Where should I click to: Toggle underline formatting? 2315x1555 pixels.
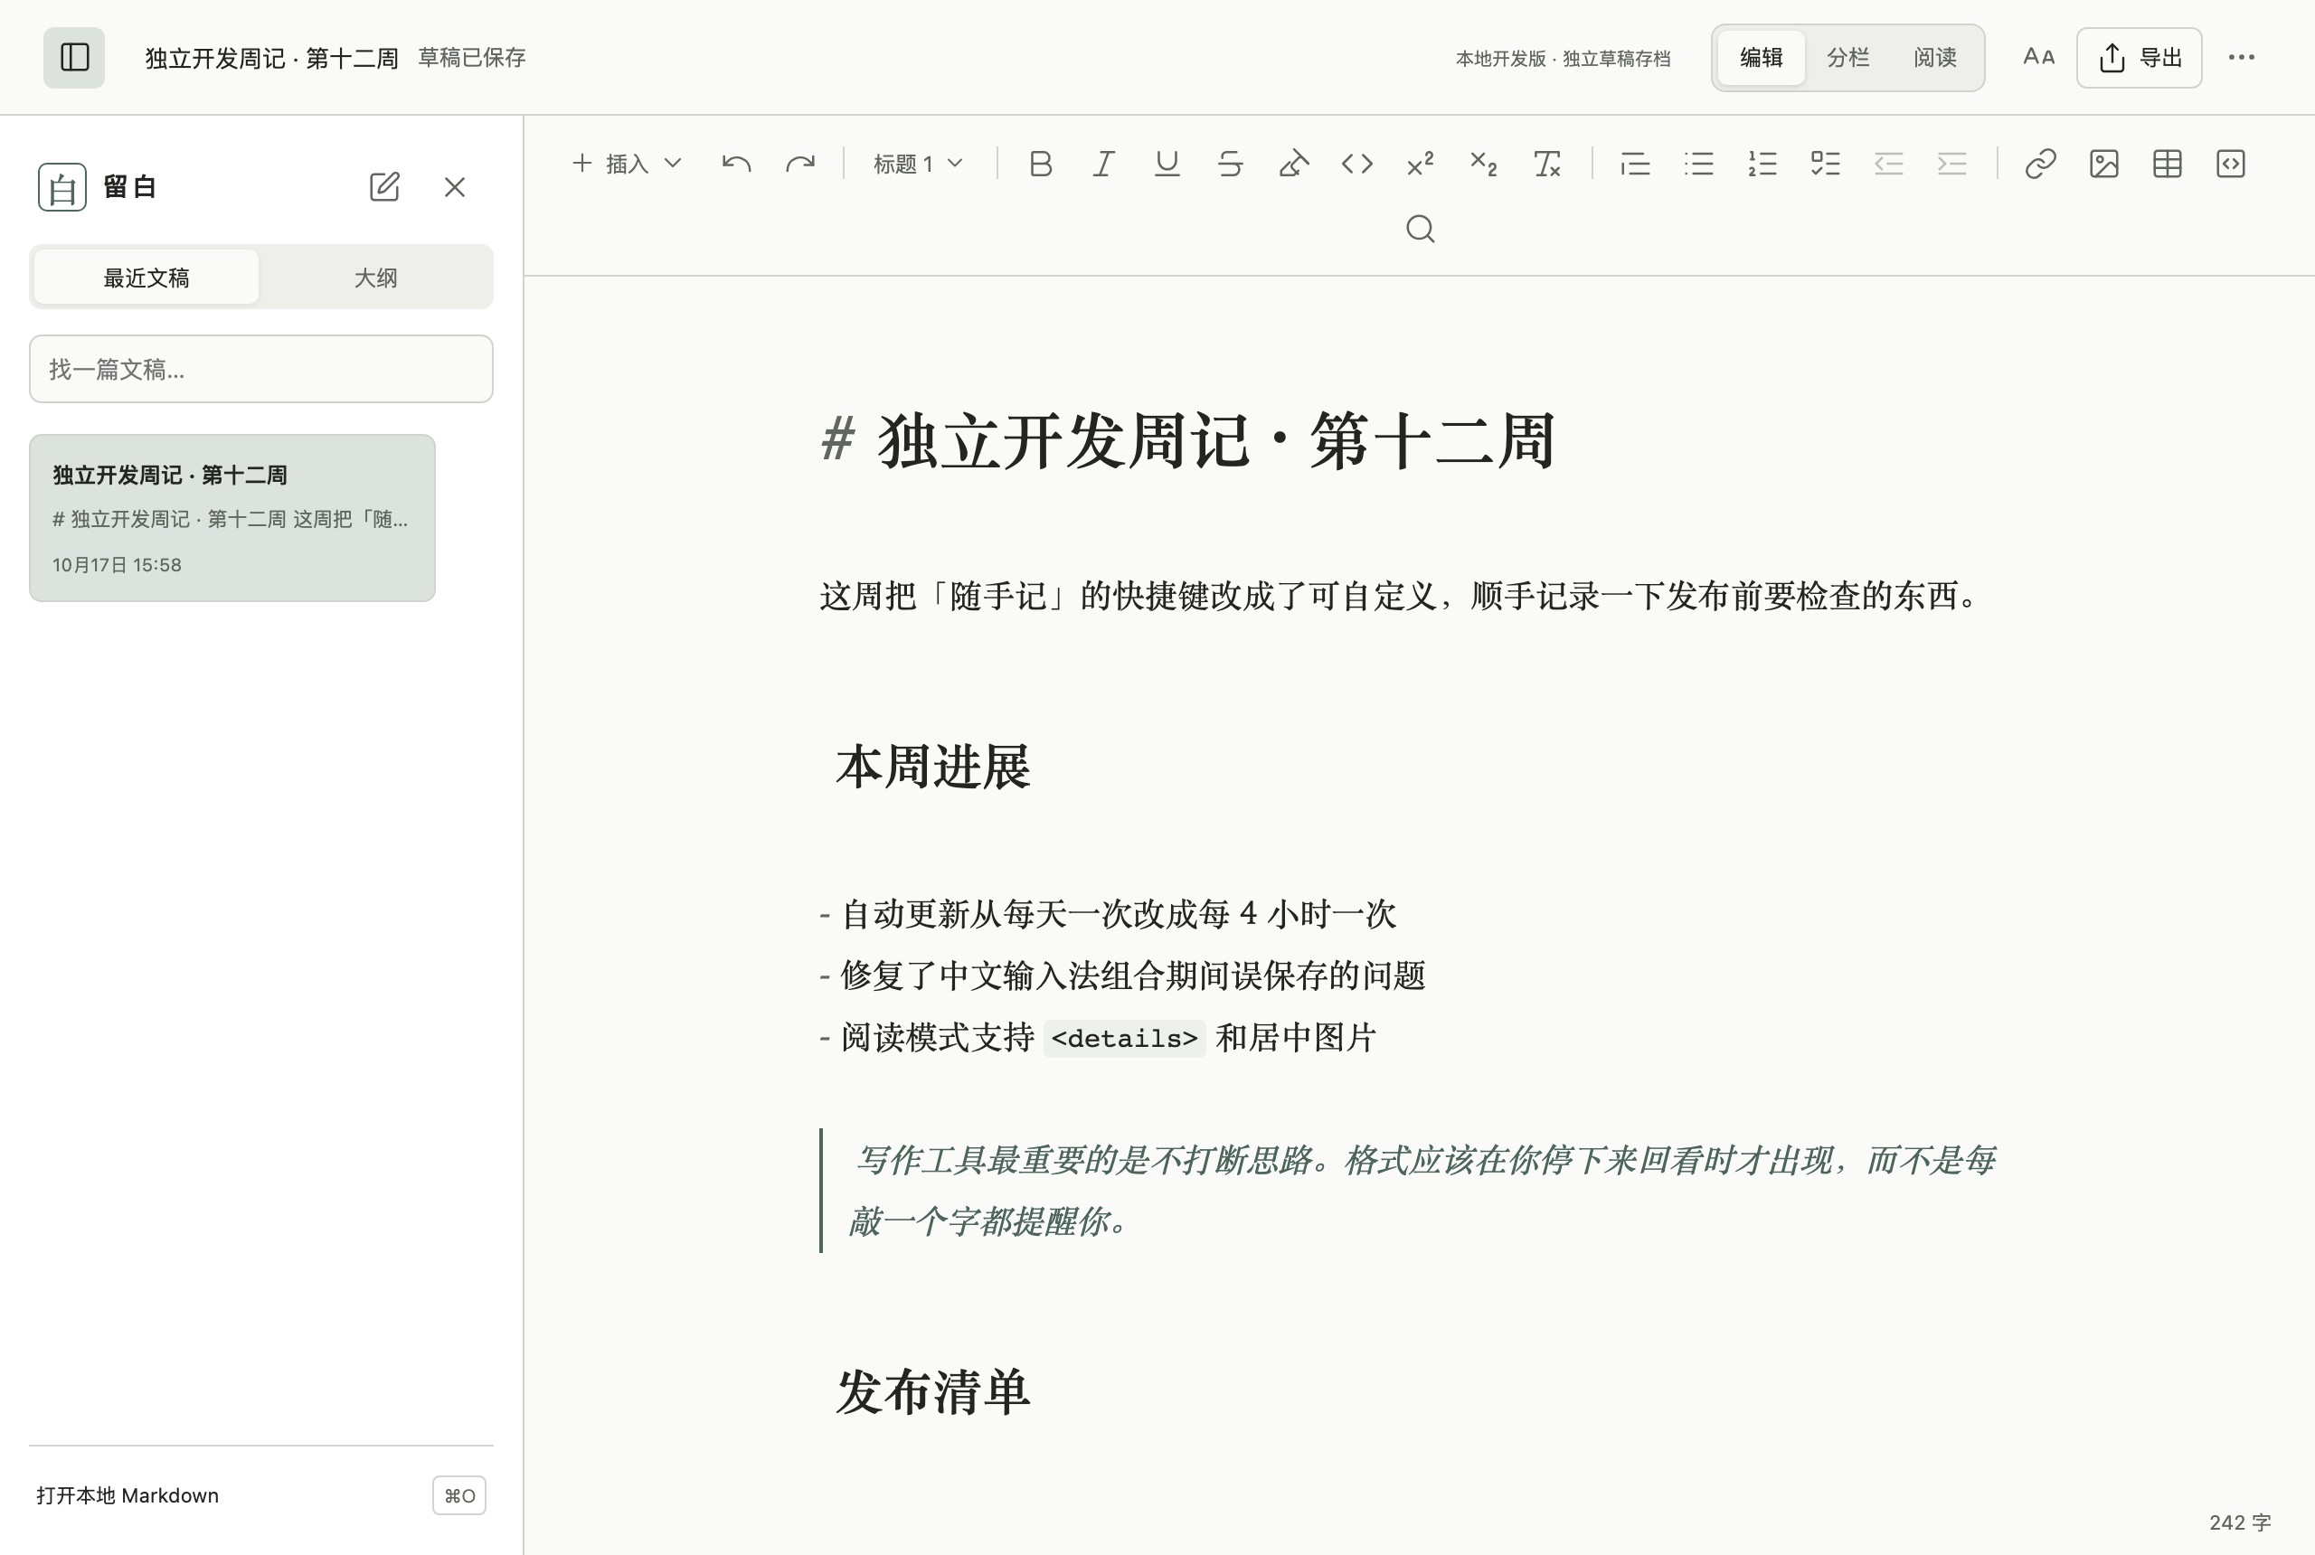pyautogui.click(x=1167, y=164)
